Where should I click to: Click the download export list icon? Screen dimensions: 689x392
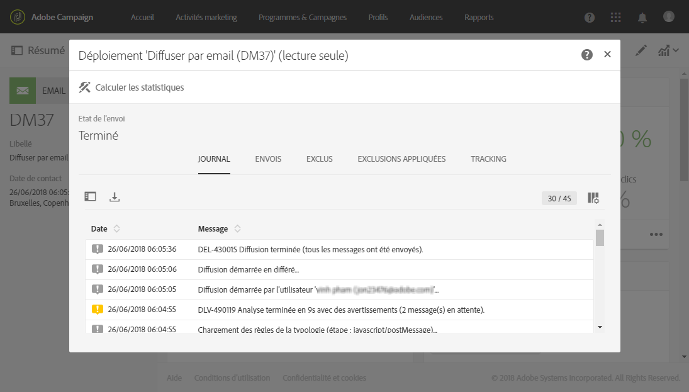115,197
